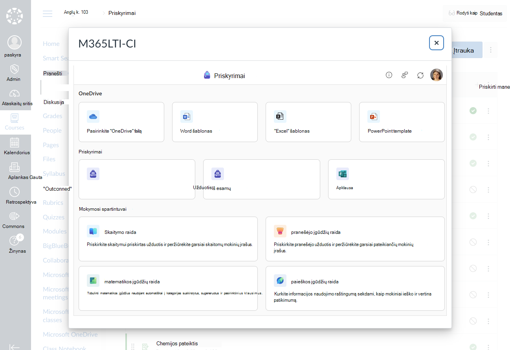Click Priskyrimai breadcrumb
The height and width of the screenshot is (350, 510).
122,13
